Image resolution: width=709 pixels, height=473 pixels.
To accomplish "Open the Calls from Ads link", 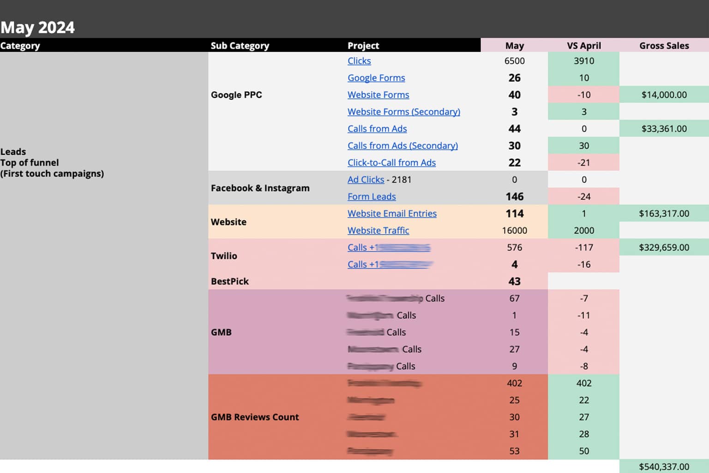I will tap(377, 129).
